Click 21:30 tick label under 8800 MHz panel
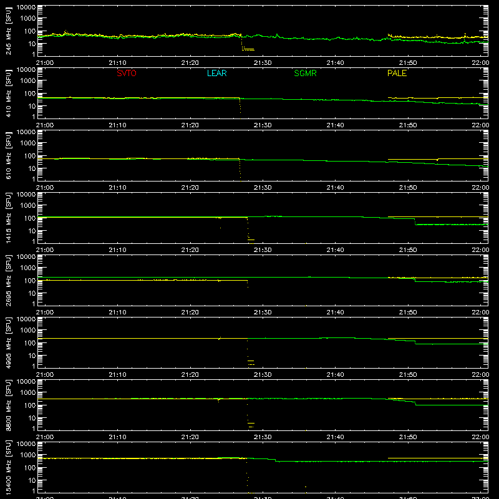 pos(263,437)
